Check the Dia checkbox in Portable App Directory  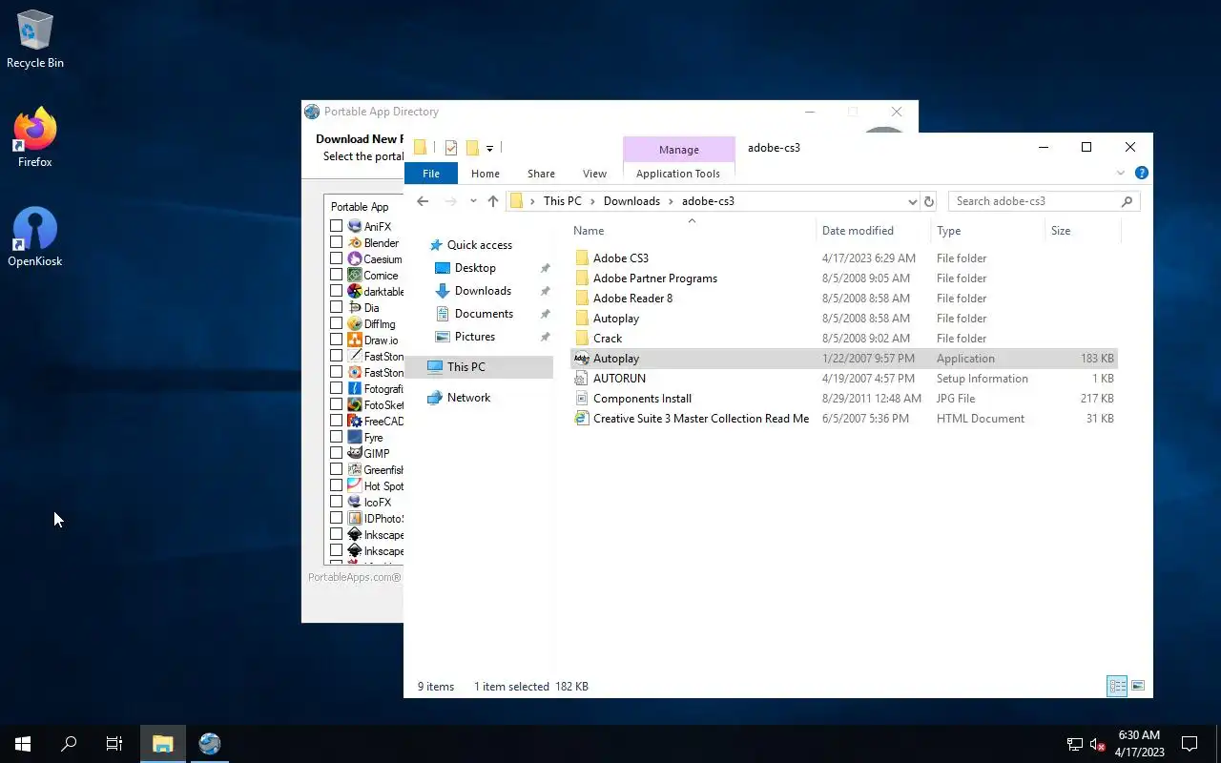click(336, 307)
